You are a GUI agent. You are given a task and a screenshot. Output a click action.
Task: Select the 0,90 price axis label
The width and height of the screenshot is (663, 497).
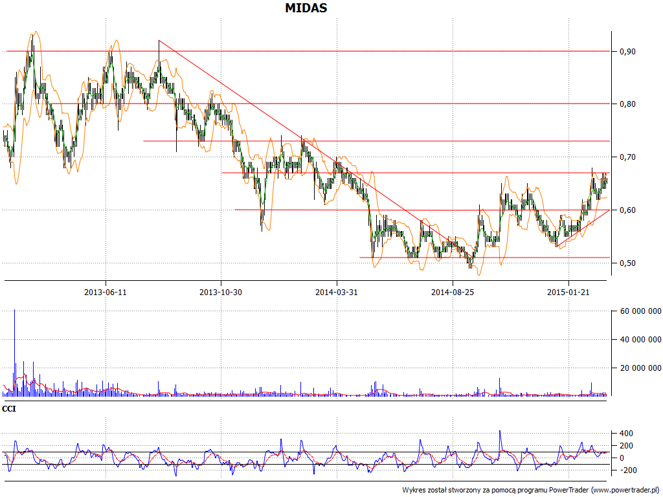[x=627, y=52]
